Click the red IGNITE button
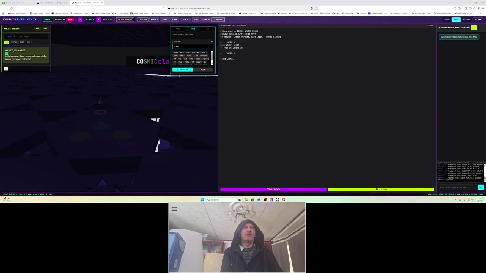 (x=70, y=19)
